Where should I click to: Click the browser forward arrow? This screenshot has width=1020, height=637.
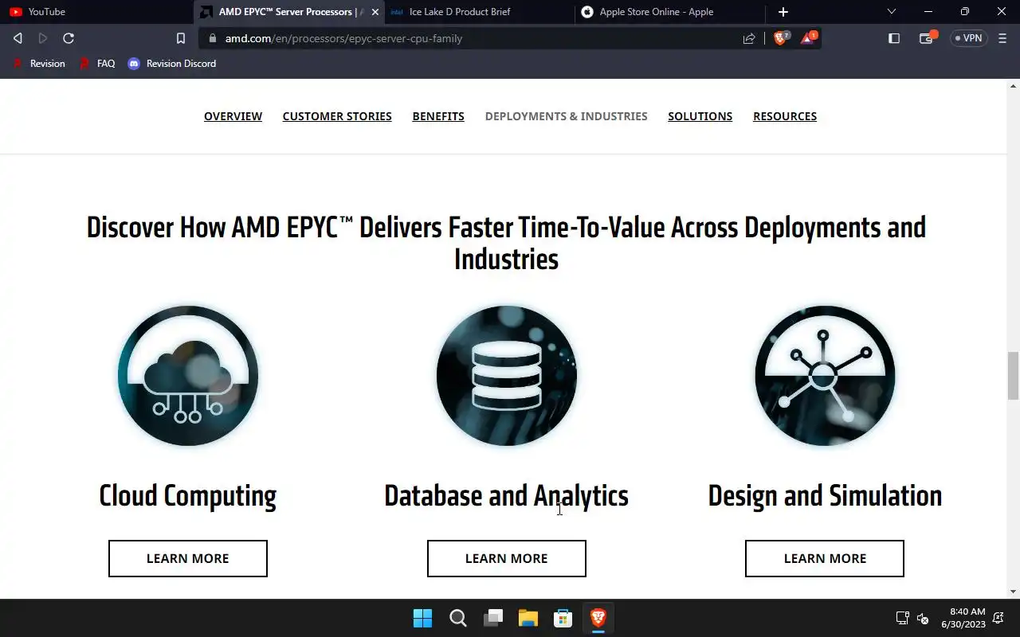(43, 38)
